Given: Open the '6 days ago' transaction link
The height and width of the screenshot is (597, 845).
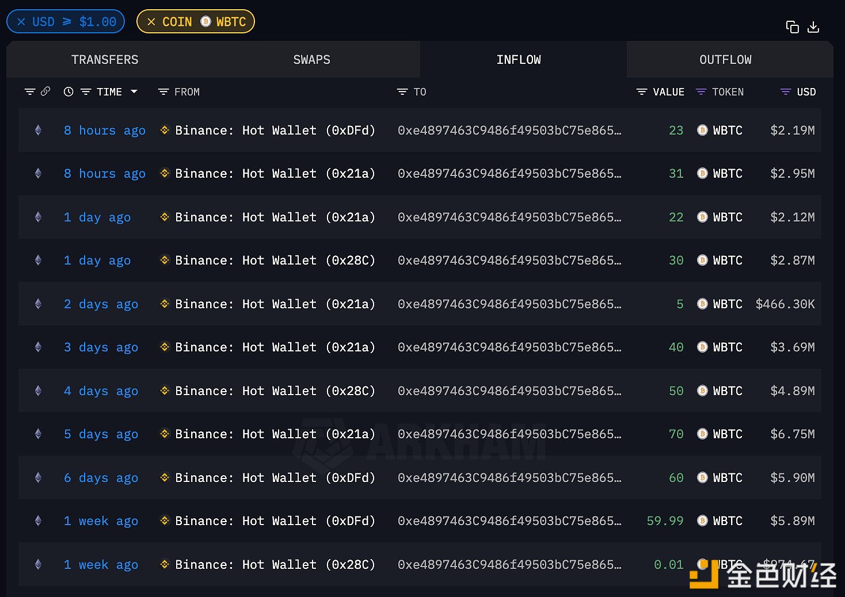Looking at the screenshot, I should coord(101,478).
